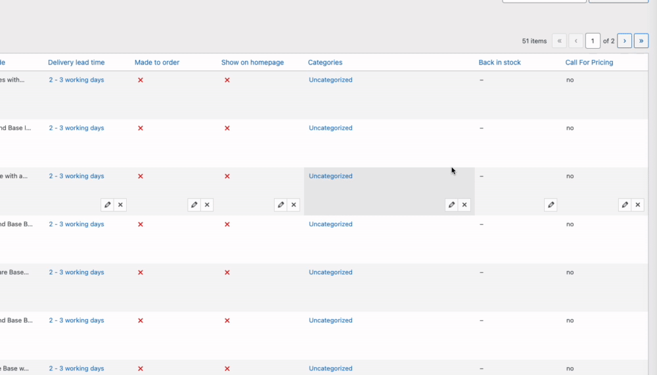Sort by Back in stock column
657x375 pixels.
point(499,62)
